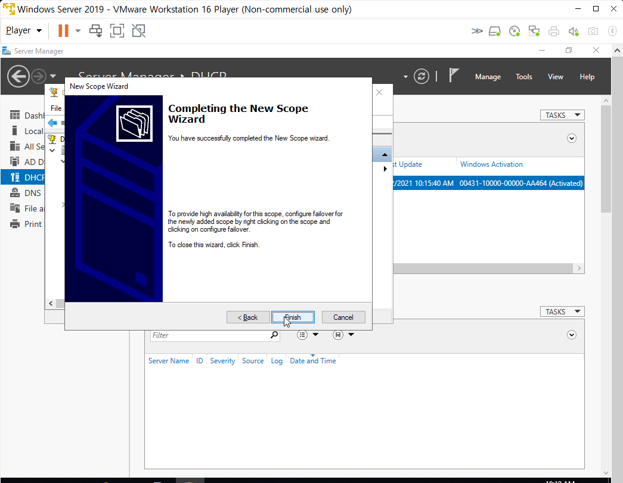Screen dimensions: 623x483
Task: Go back with the Back button
Action: (248, 317)
